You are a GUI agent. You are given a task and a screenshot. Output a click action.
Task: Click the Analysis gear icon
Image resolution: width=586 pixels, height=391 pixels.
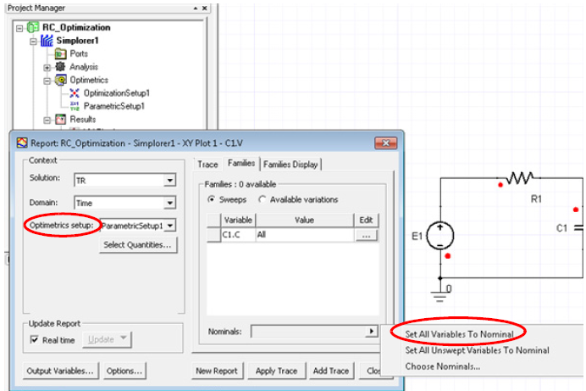pos(60,67)
